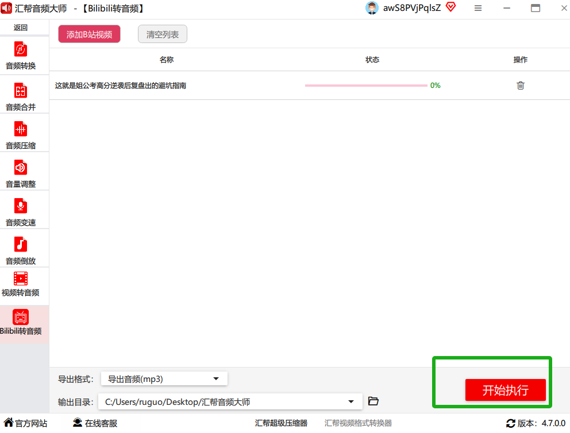
Task: Check for updates via 版本 refresh icon
Action: pos(511,423)
